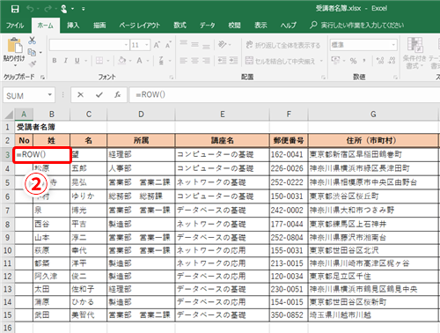Open the number format dropdown (標準)

click(393, 45)
